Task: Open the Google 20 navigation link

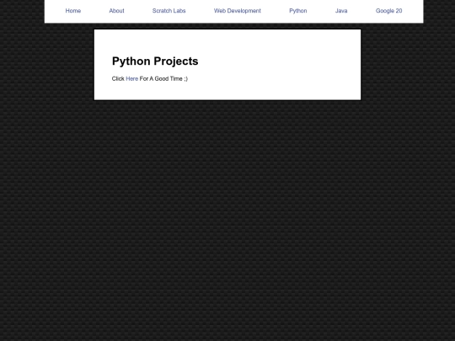Action: [x=388, y=11]
